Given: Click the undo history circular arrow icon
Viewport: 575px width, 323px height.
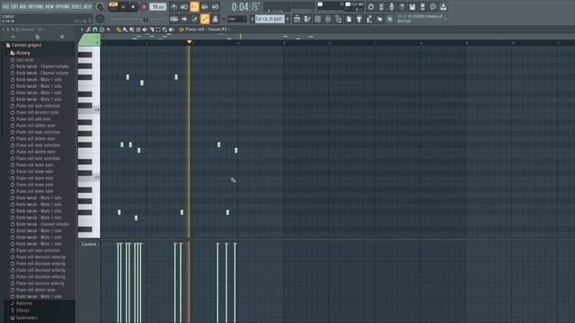Looking at the screenshot, I should (371, 6).
